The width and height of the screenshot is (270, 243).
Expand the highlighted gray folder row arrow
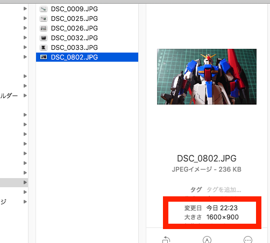click(x=25, y=182)
